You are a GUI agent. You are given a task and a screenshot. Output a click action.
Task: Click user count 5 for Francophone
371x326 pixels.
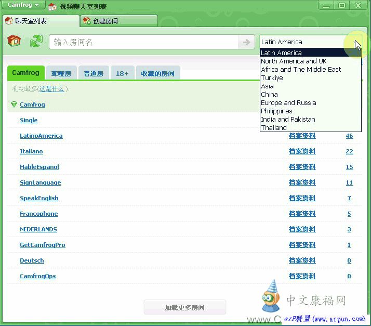point(349,214)
